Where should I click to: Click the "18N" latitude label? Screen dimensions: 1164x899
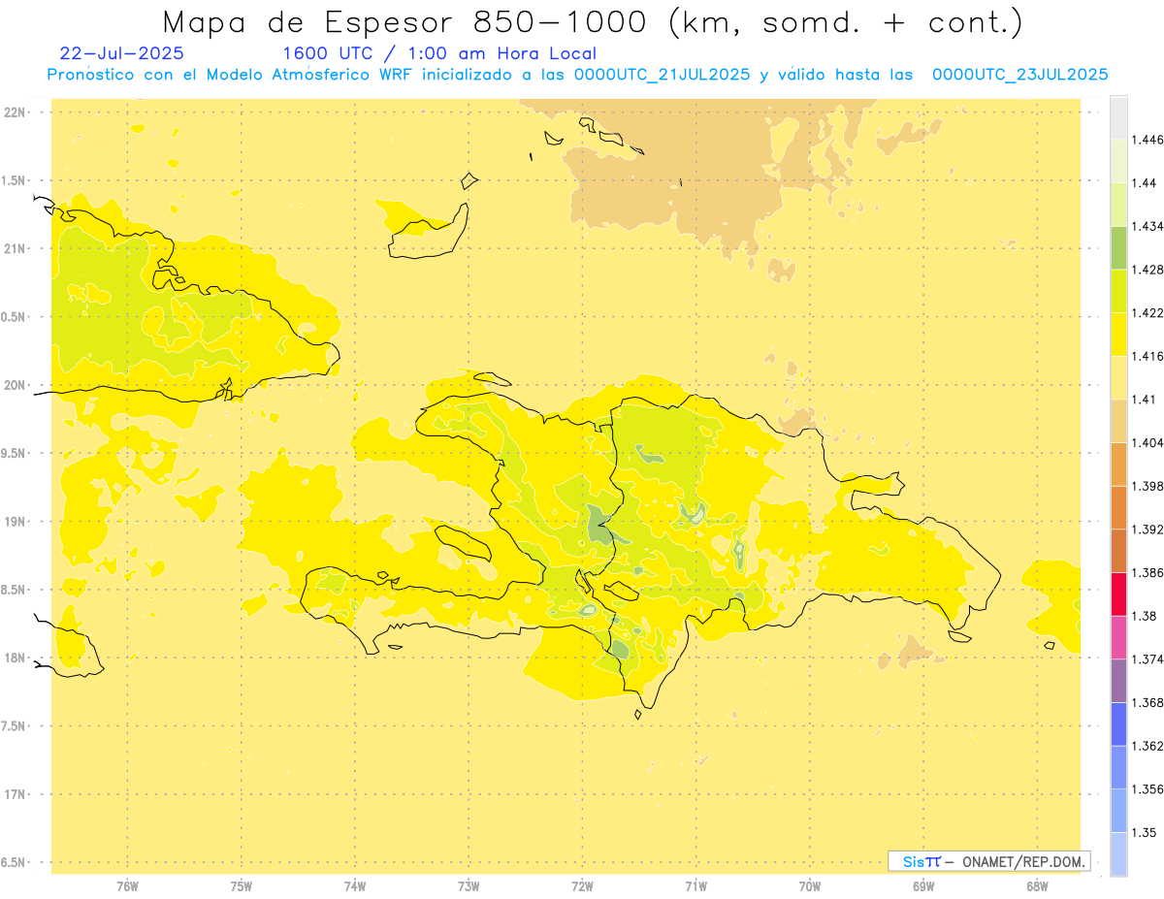pyautogui.click(x=14, y=658)
